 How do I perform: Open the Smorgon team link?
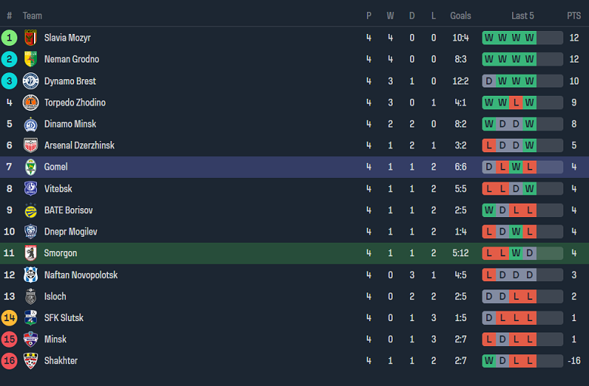(x=60, y=253)
